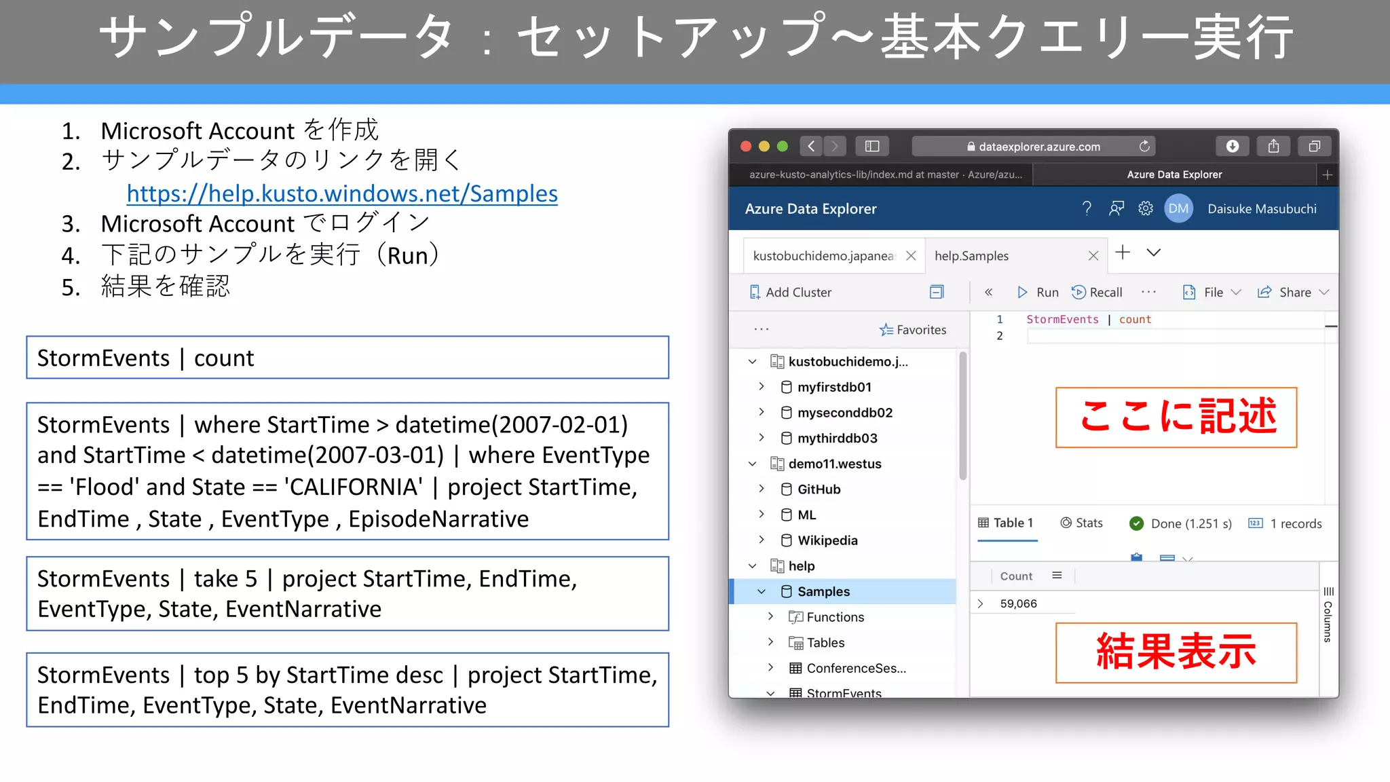Viewport: 1390px width, 782px height.
Task: Open the File dropdown menu
Action: point(1211,293)
